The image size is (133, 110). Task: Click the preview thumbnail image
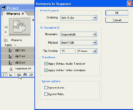coord(20,27)
